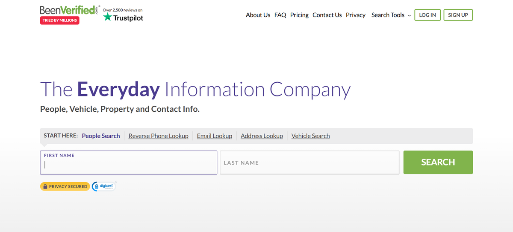
Task: Click the LOG IN button
Action: click(427, 15)
